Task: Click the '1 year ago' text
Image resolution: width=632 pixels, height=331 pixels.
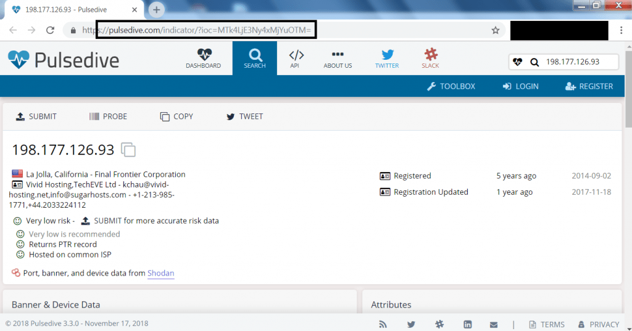Action: pos(514,192)
